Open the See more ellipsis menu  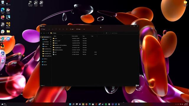click(84, 29)
